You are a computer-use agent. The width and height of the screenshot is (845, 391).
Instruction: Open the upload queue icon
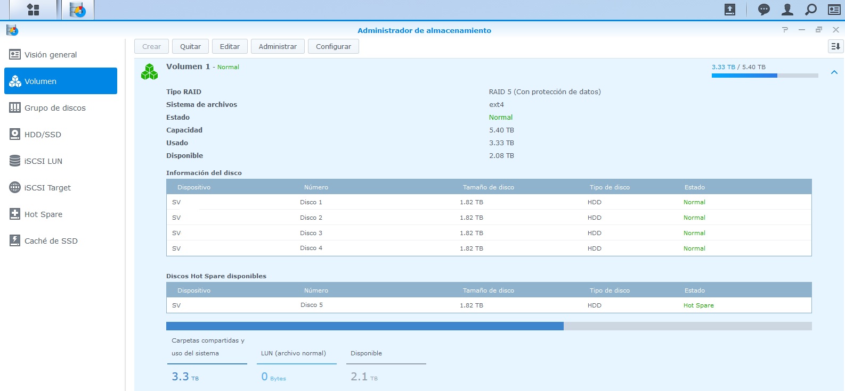coord(730,10)
